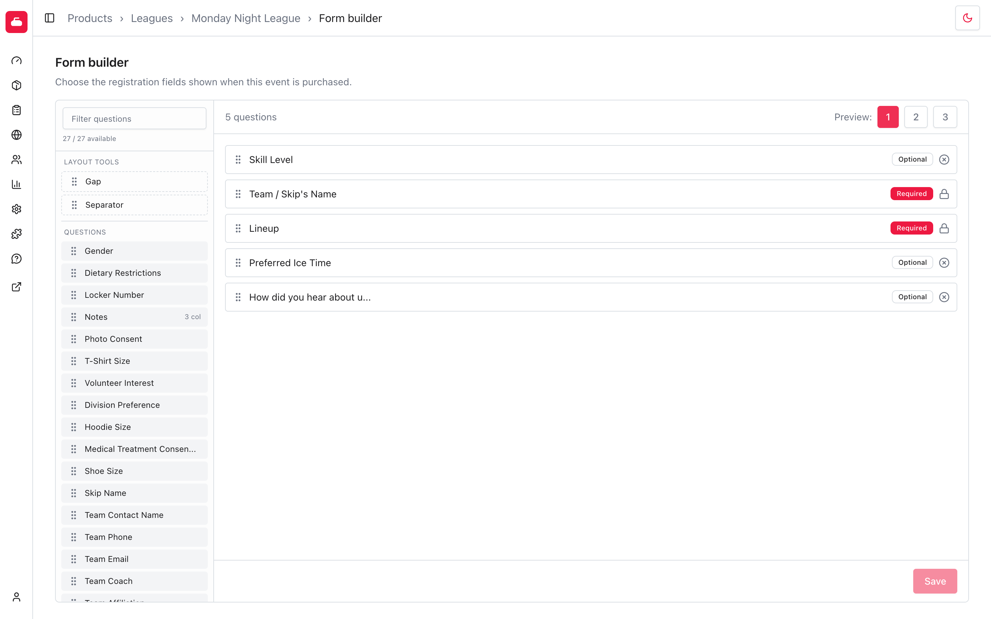Click the lock icon on Lineup row
Screen dimensions: 991x619
(x=944, y=228)
